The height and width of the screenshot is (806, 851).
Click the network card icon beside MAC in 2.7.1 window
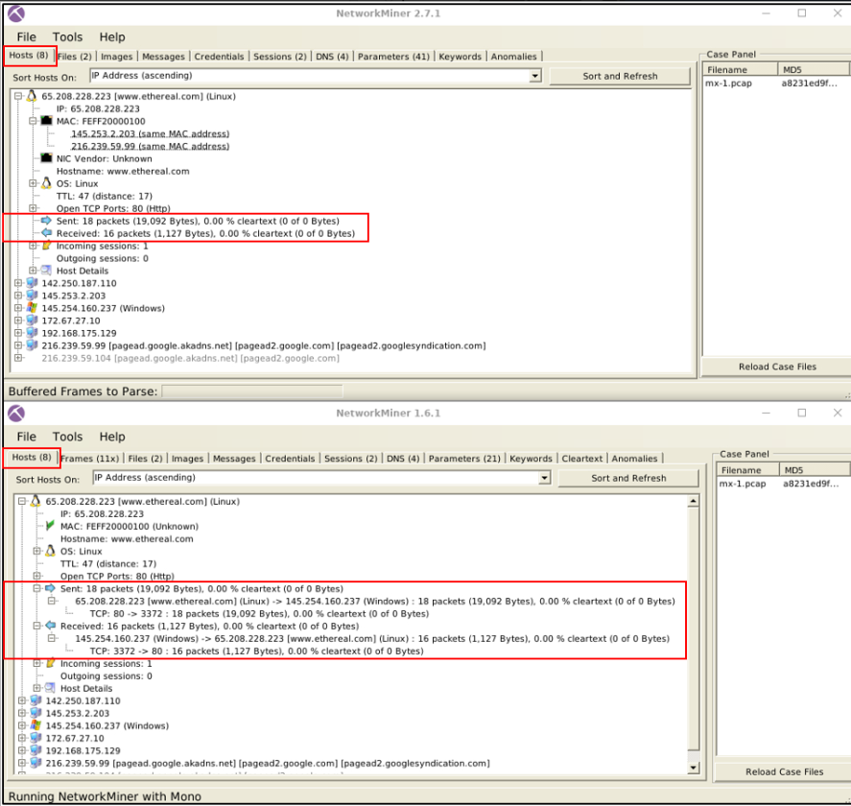[47, 121]
